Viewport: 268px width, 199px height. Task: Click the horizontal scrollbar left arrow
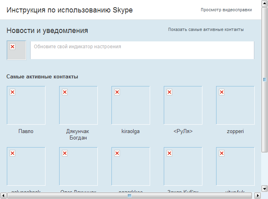coord(3,195)
